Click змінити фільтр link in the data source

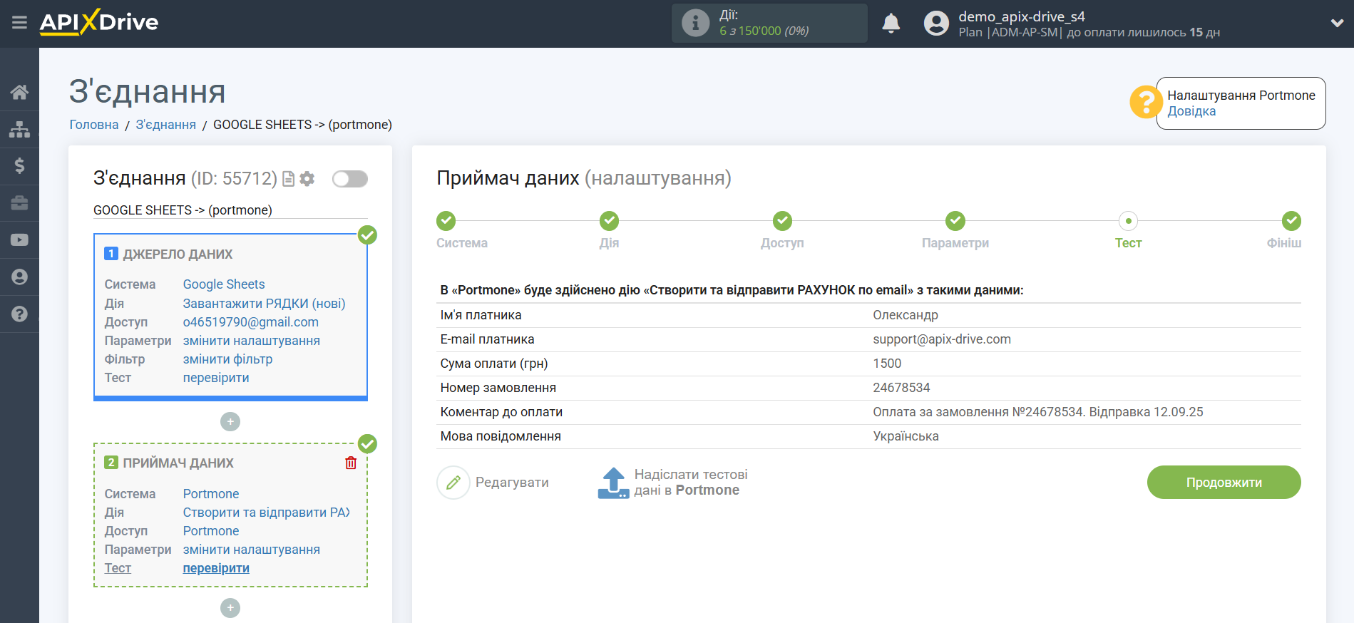tap(227, 359)
